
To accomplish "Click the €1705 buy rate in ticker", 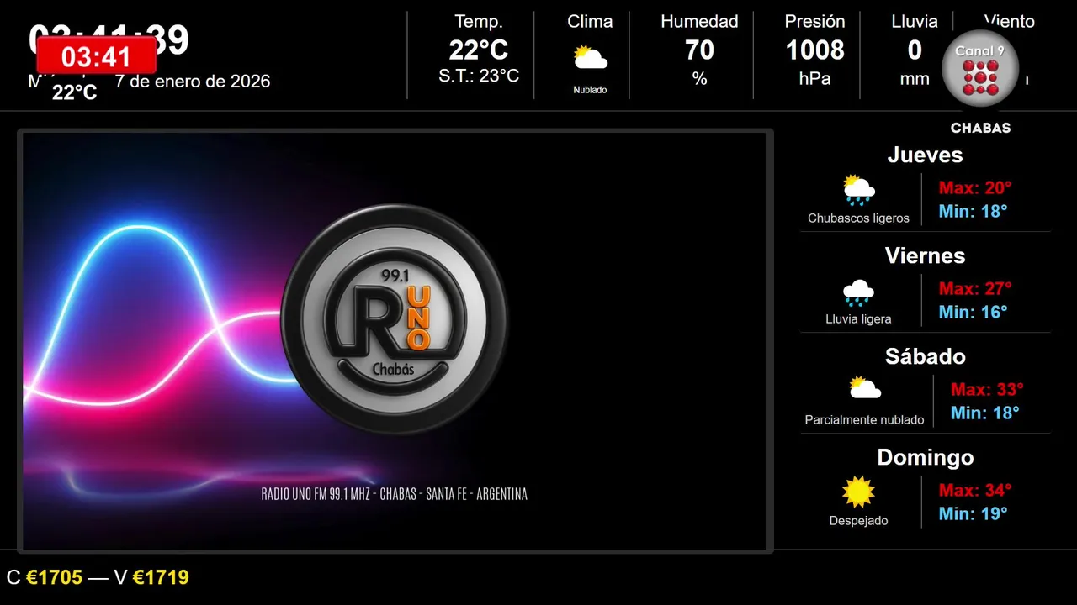I will [x=55, y=577].
